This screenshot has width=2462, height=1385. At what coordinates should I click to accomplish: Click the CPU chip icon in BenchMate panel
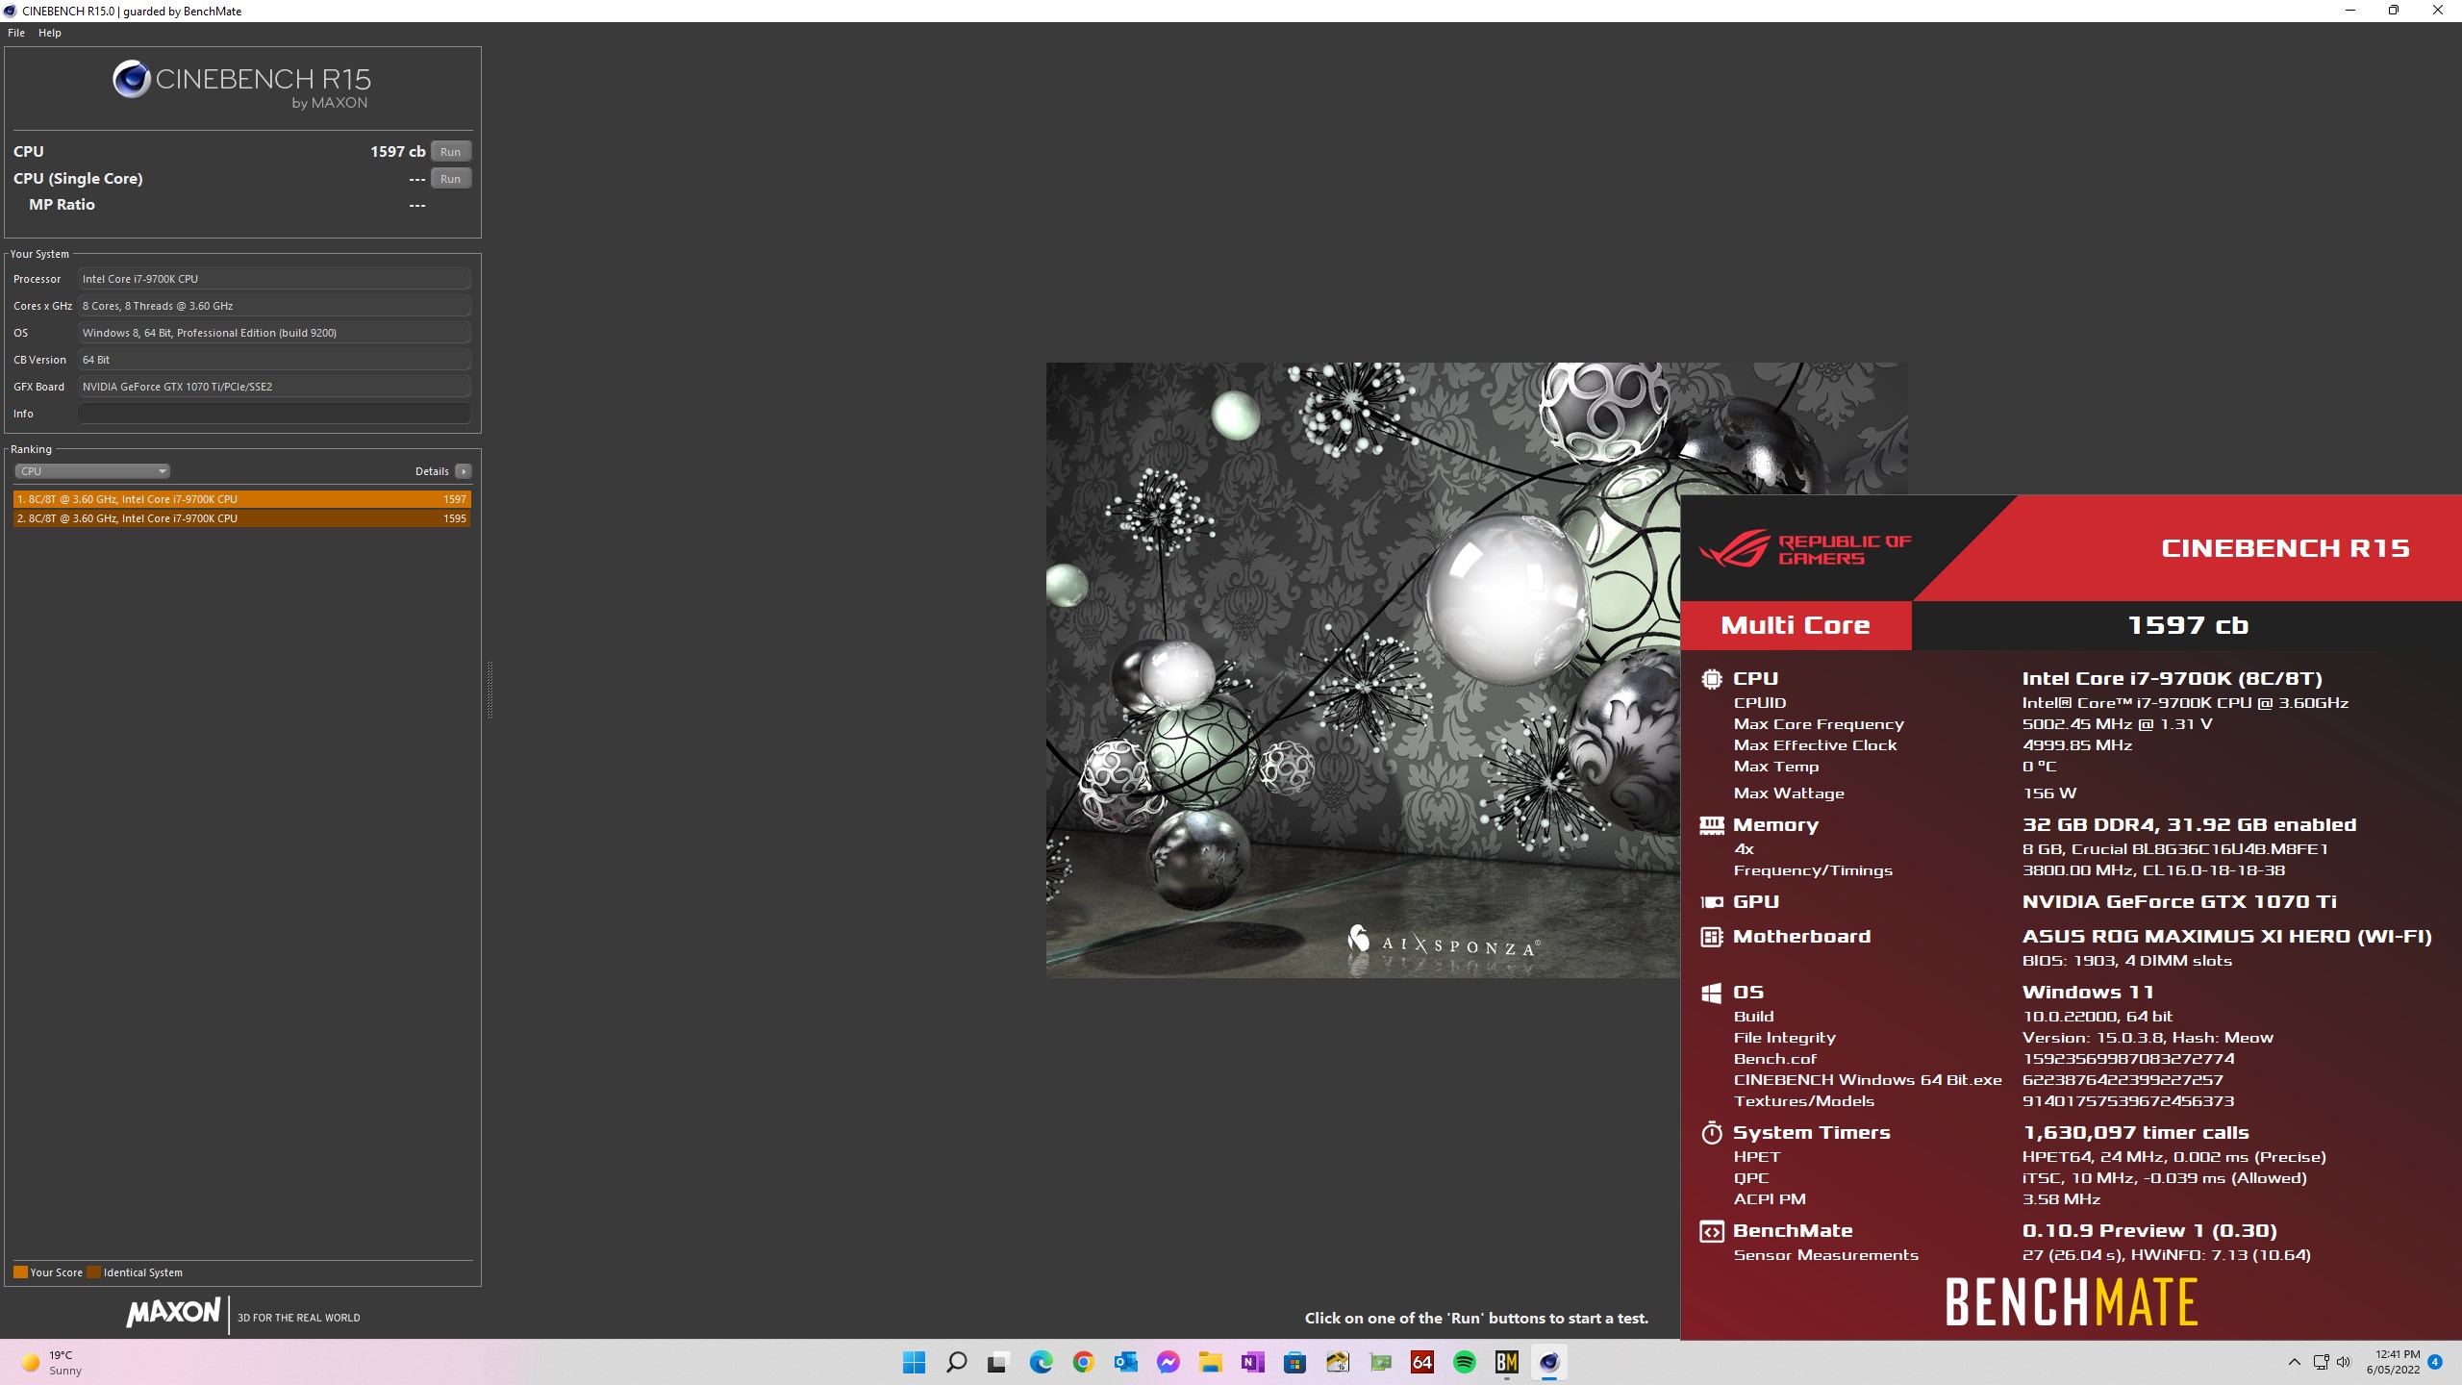pos(1712,679)
